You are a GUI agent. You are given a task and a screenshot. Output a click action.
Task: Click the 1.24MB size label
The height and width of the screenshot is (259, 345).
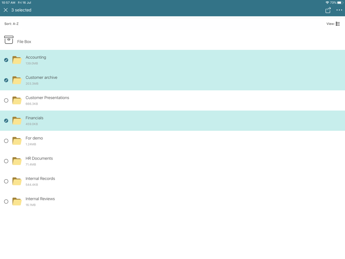(x=31, y=144)
